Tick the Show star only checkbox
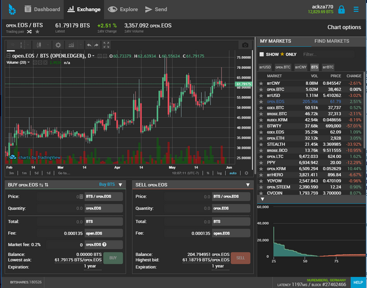367x288 pixels. click(x=261, y=55)
